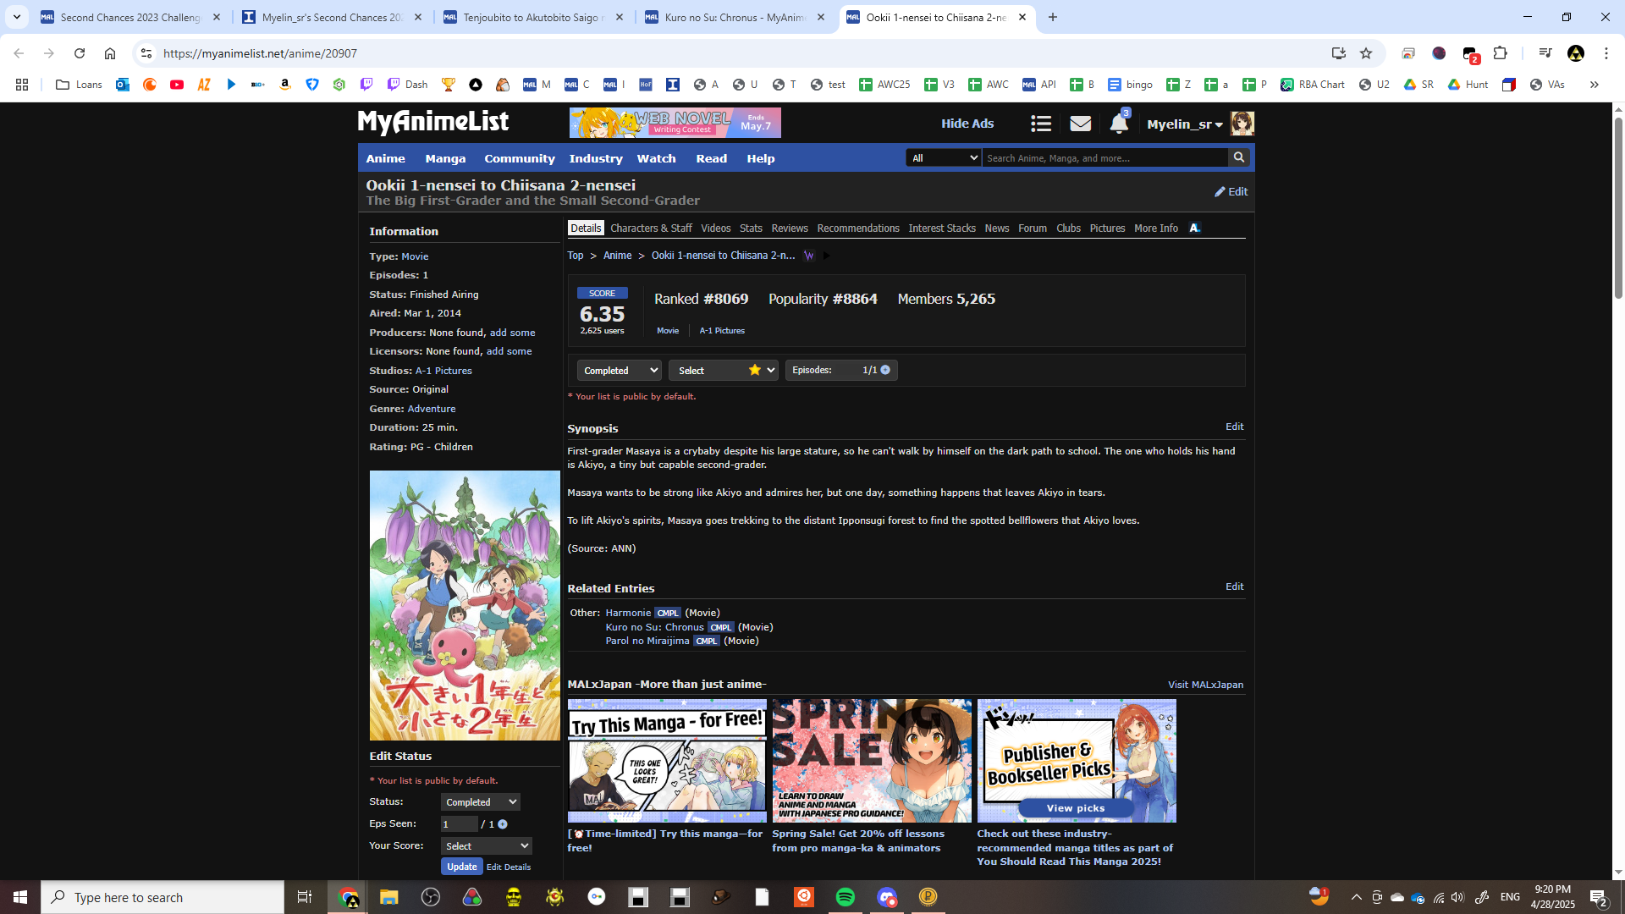Open the messages envelope icon

click(x=1080, y=124)
